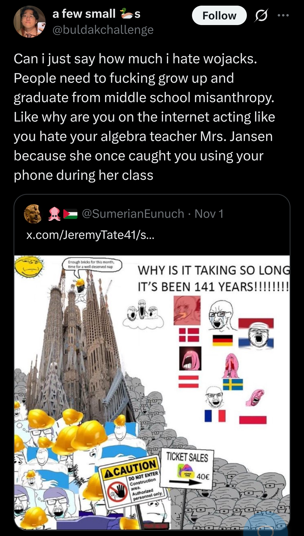
Task: Tap the TICKET SALES sign in image
Action: (x=187, y=468)
